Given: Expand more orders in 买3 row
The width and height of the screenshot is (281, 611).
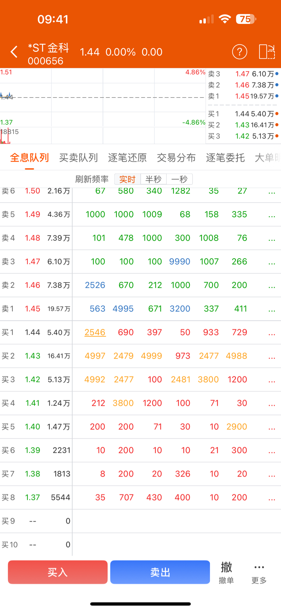Looking at the screenshot, I should (x=272, y=381).
